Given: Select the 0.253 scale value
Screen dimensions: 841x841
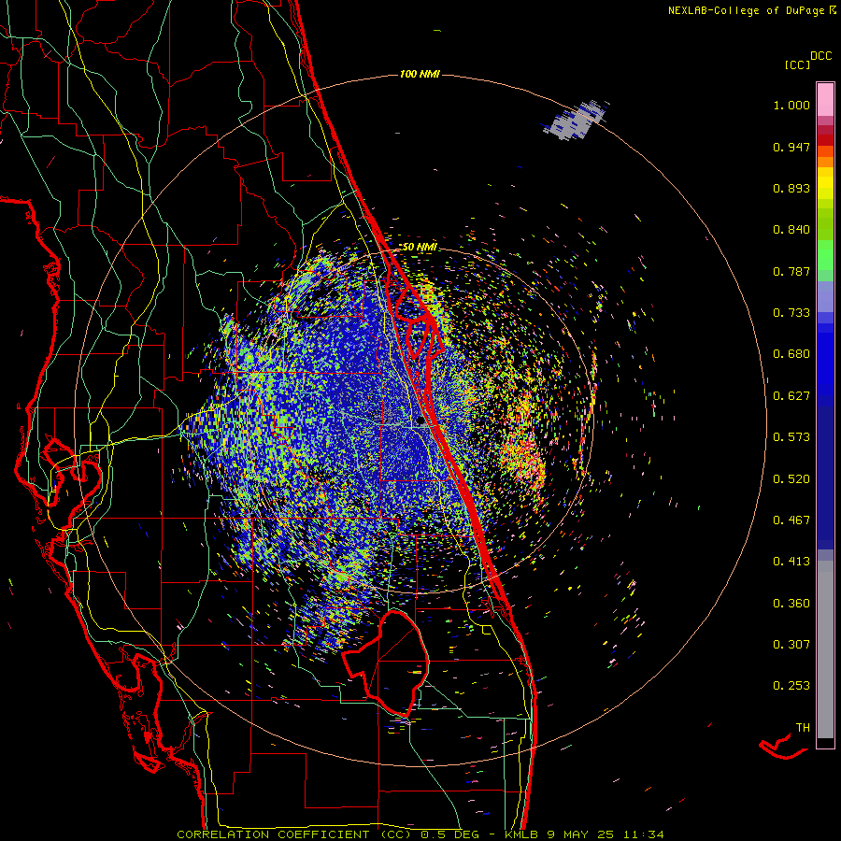Looking at the screenshot, I should coord(791,686).
